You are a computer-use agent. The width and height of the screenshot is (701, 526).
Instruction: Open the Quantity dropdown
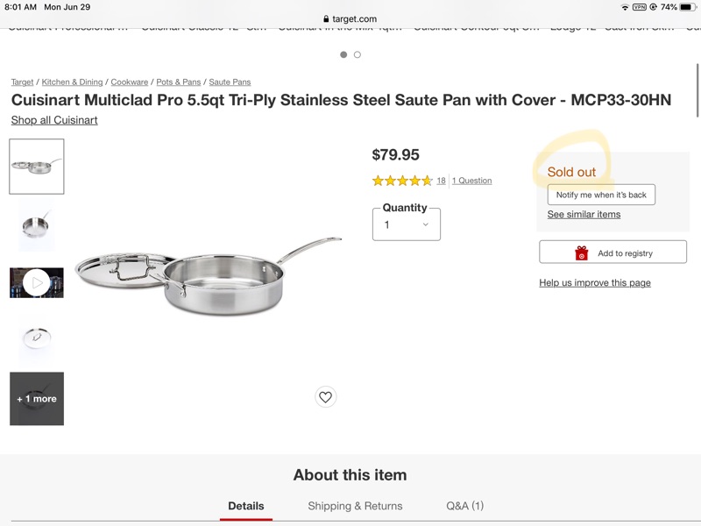[407, 224]
